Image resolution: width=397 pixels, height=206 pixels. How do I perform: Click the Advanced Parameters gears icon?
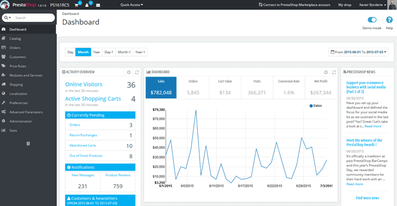(x=3, y=112)
